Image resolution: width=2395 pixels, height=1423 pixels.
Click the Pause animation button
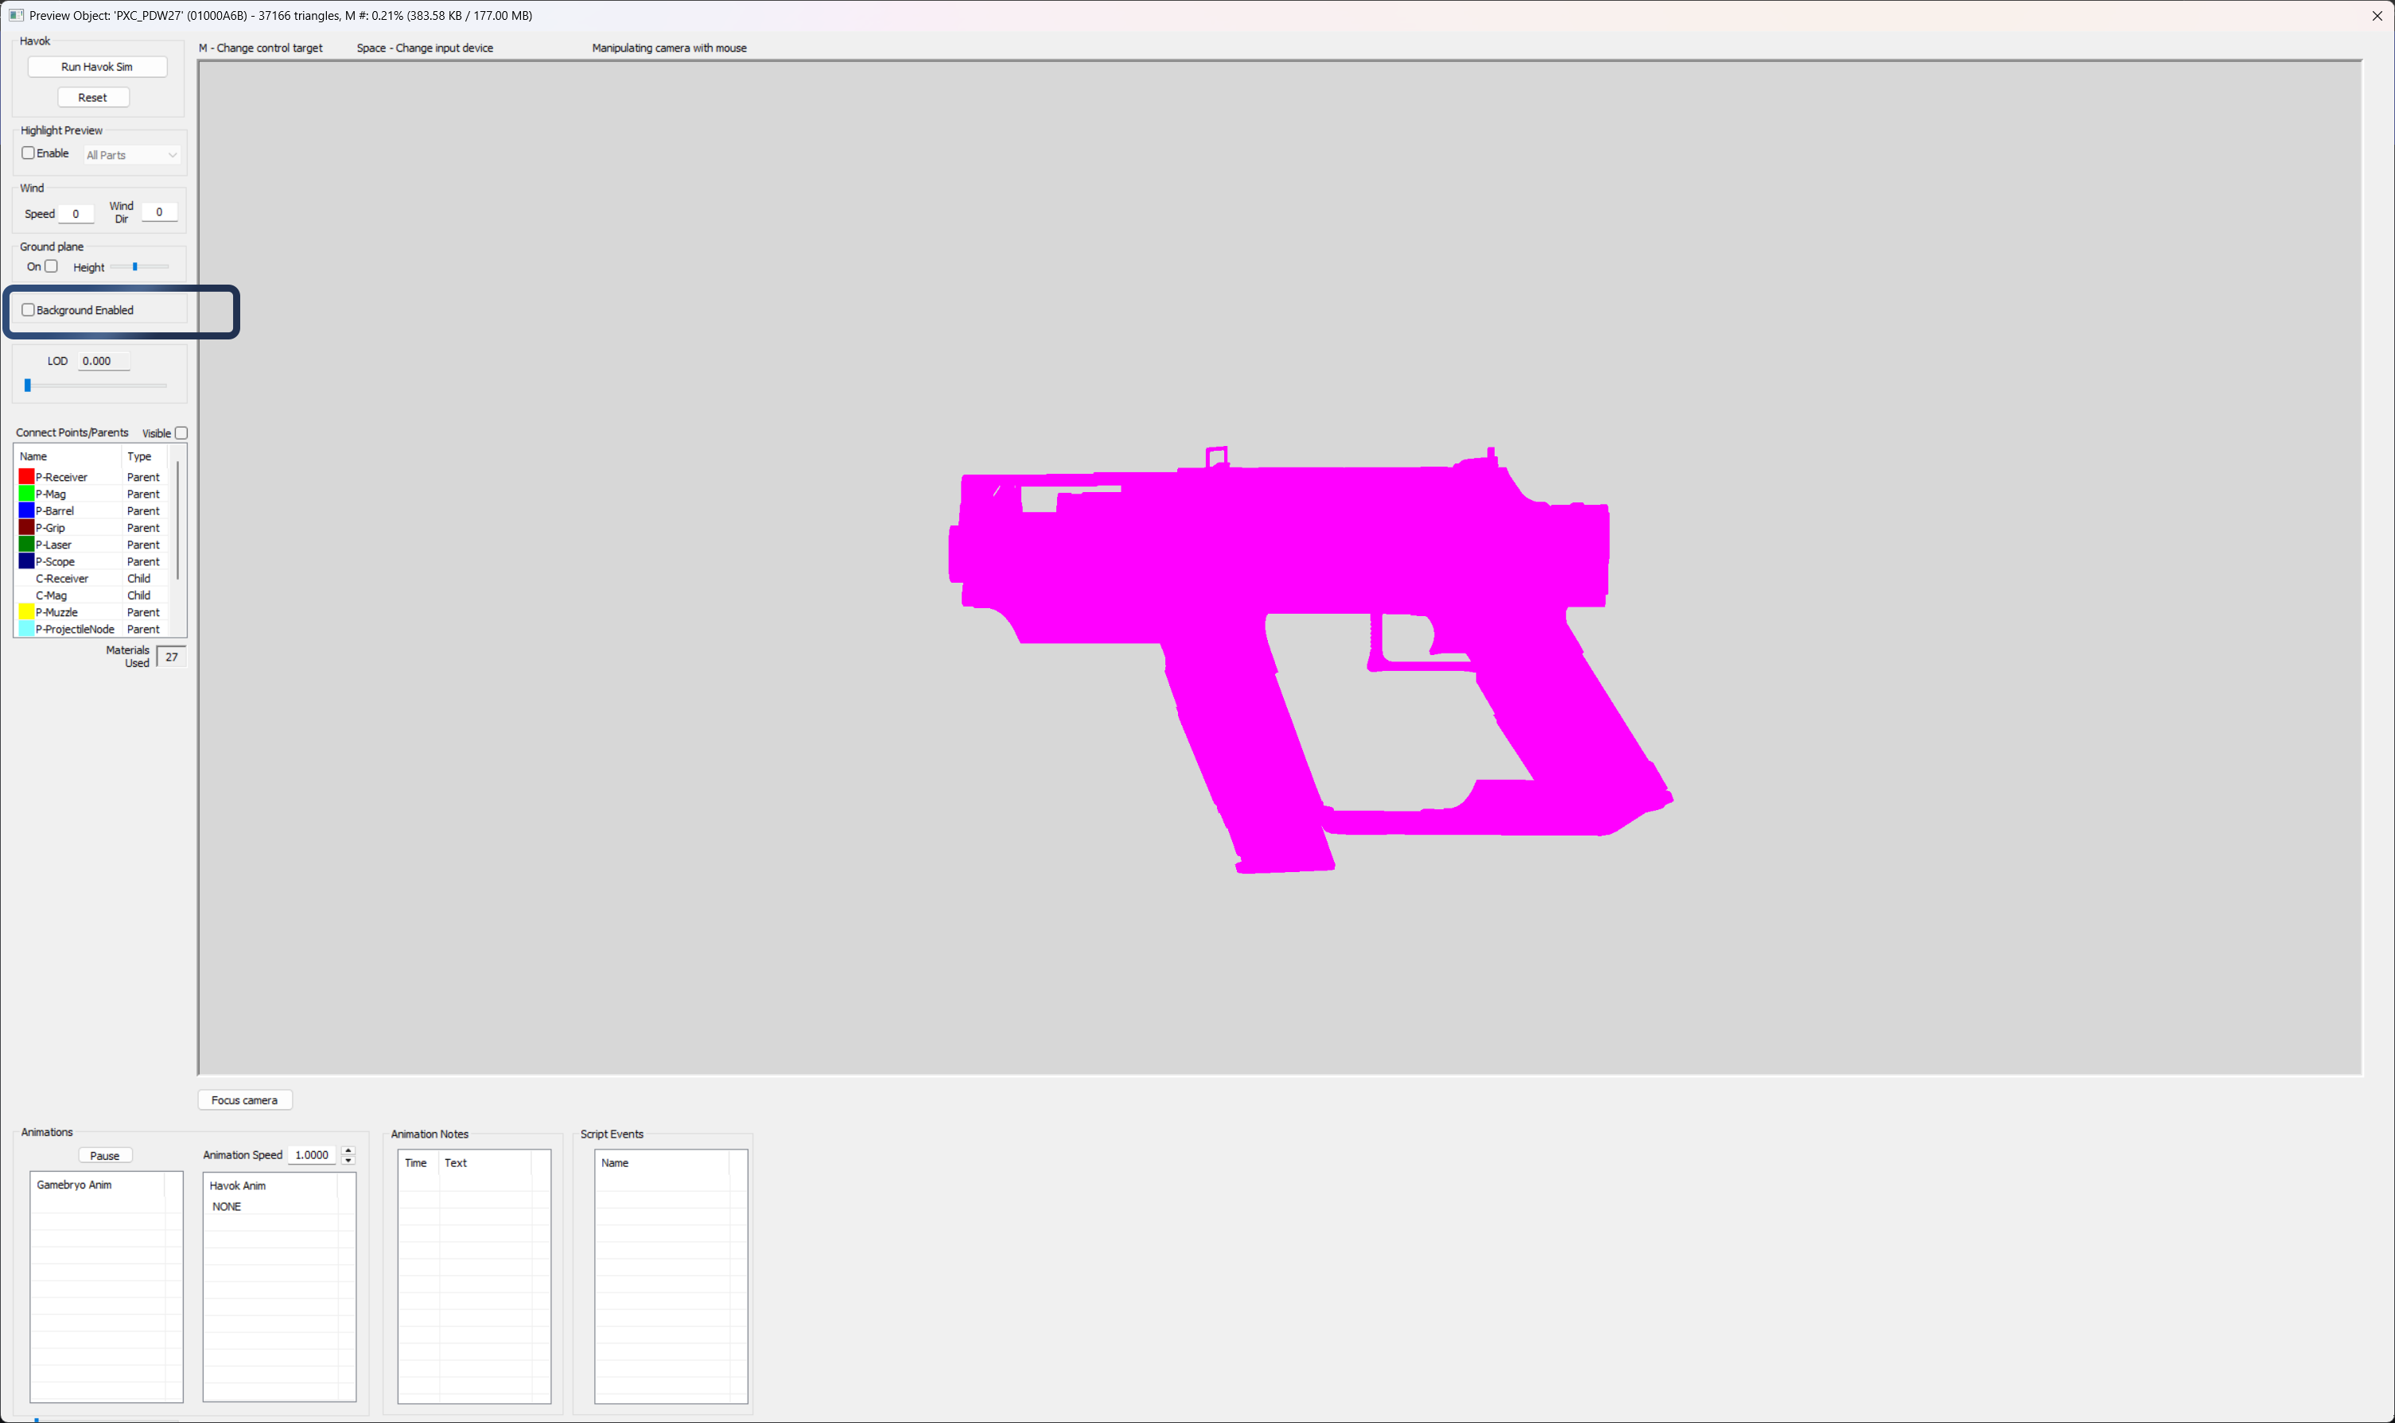(104, 1155)
